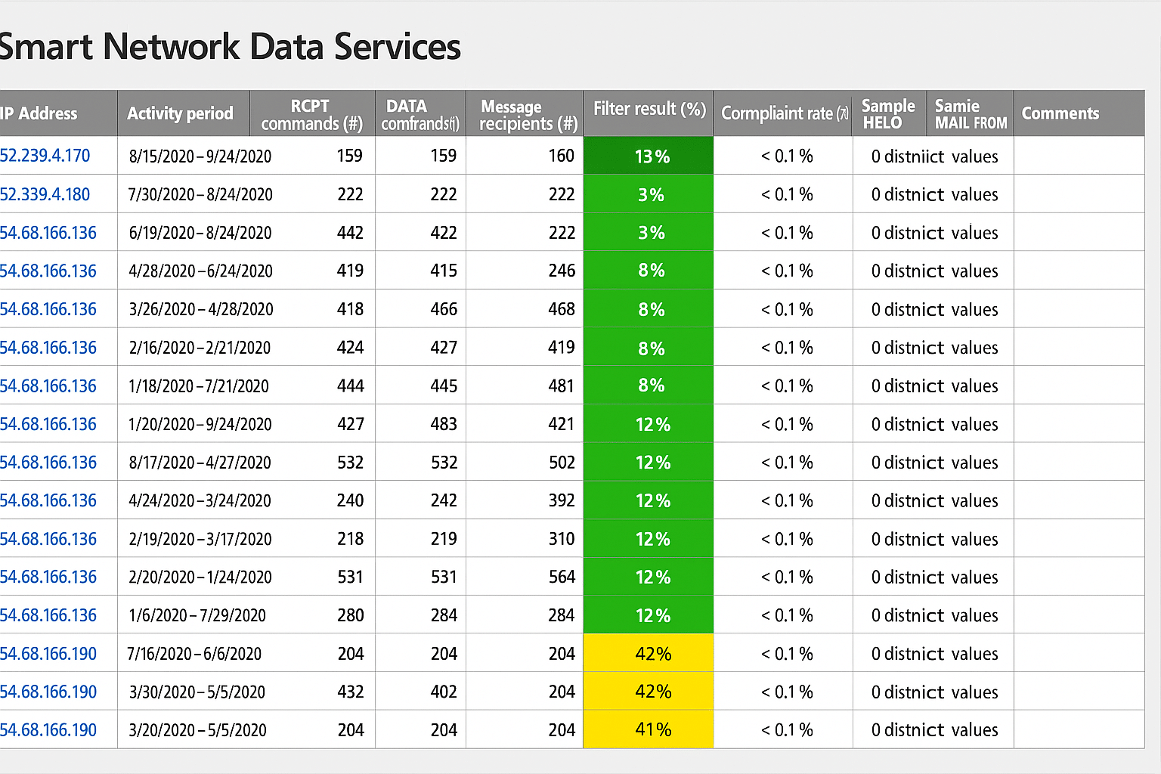
Task: Click the 52.239.4.170 IP address link
Action: click(x=45, y=156)
